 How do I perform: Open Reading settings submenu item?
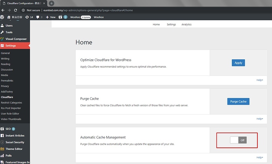(6, 64)
